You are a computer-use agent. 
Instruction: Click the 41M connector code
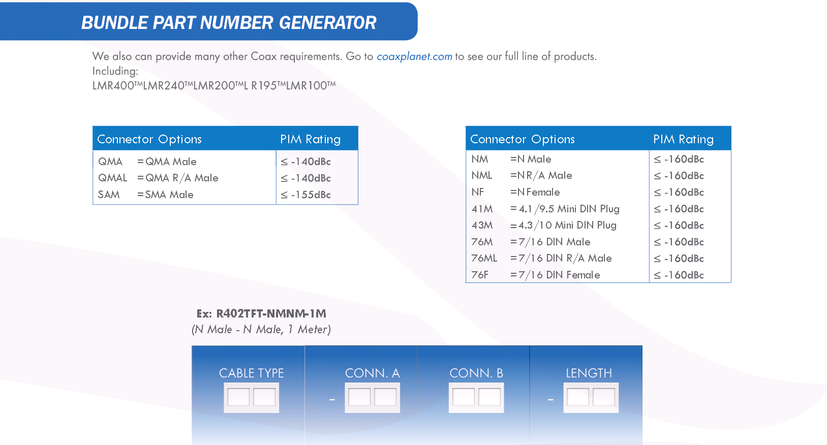click(482, 209)
